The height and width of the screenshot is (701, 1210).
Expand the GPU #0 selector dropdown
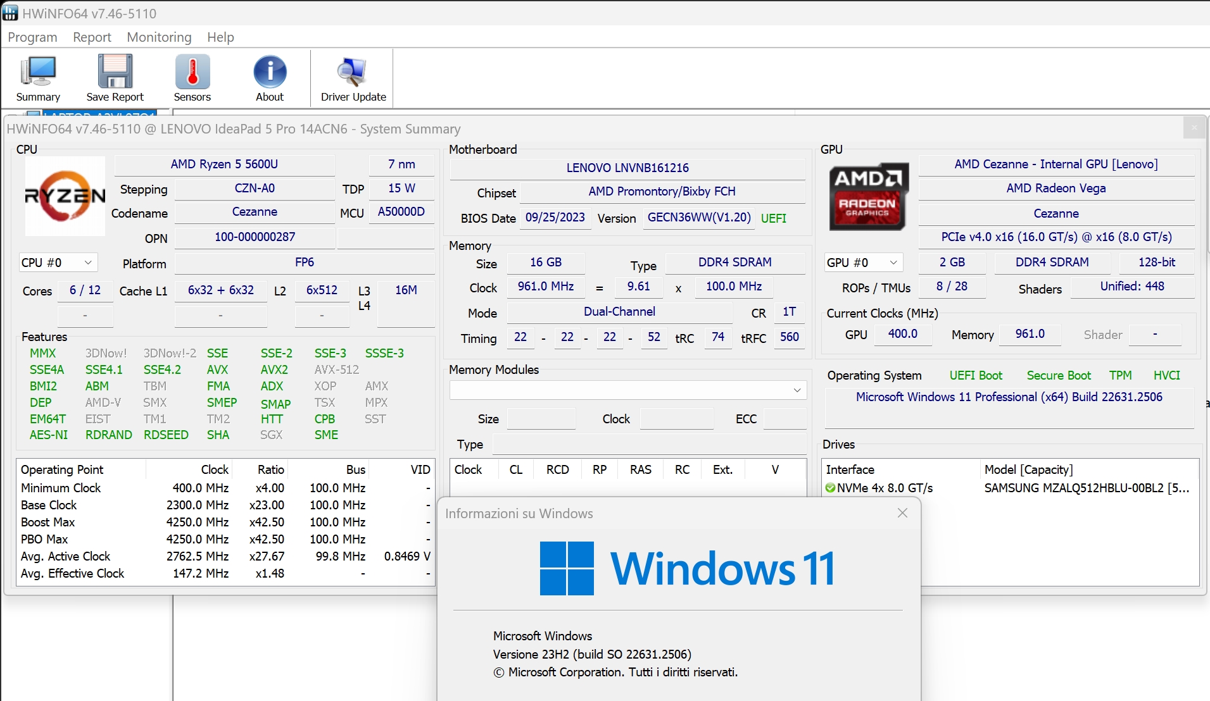(863, 263)
